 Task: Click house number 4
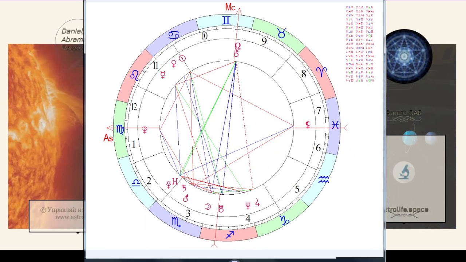(248, 219)
